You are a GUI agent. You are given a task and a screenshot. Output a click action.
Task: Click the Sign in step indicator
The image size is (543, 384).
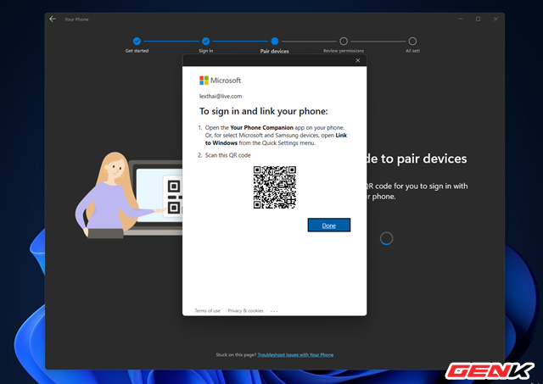pyautogui.click(x=205, y=42)
